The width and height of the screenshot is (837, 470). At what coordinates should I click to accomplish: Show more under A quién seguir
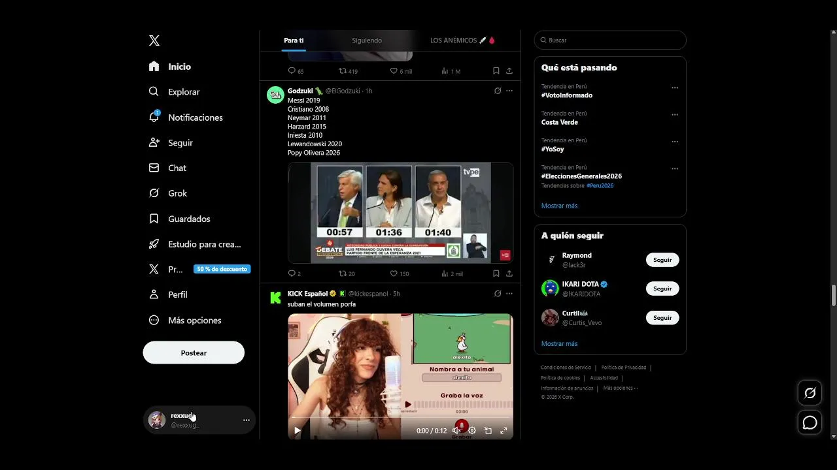[559, 343]
